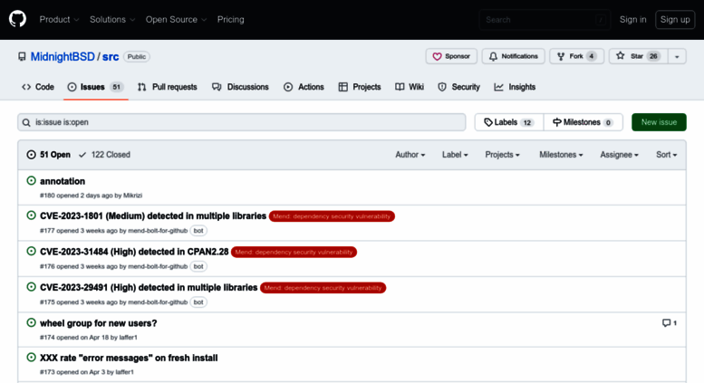This screenshot has height=383, width=704.
Task: Switch to the Code tab
Action: coord(38,87)
